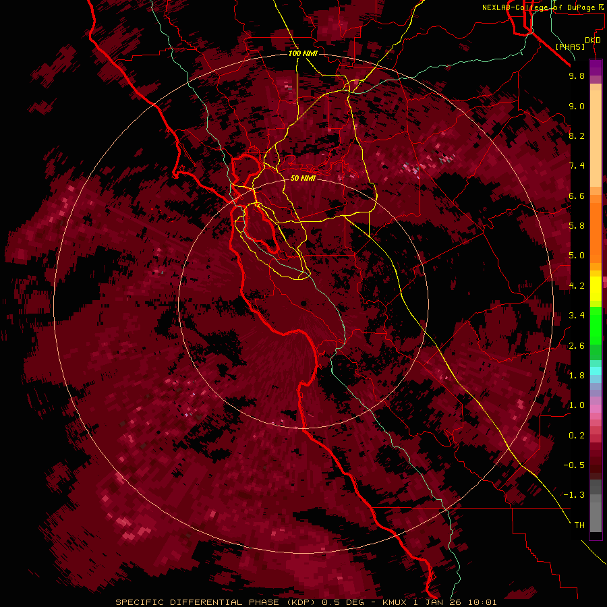Click the 4.2 value on the color scale
This screenshot has width=607, height=607.
click(577, 286)
